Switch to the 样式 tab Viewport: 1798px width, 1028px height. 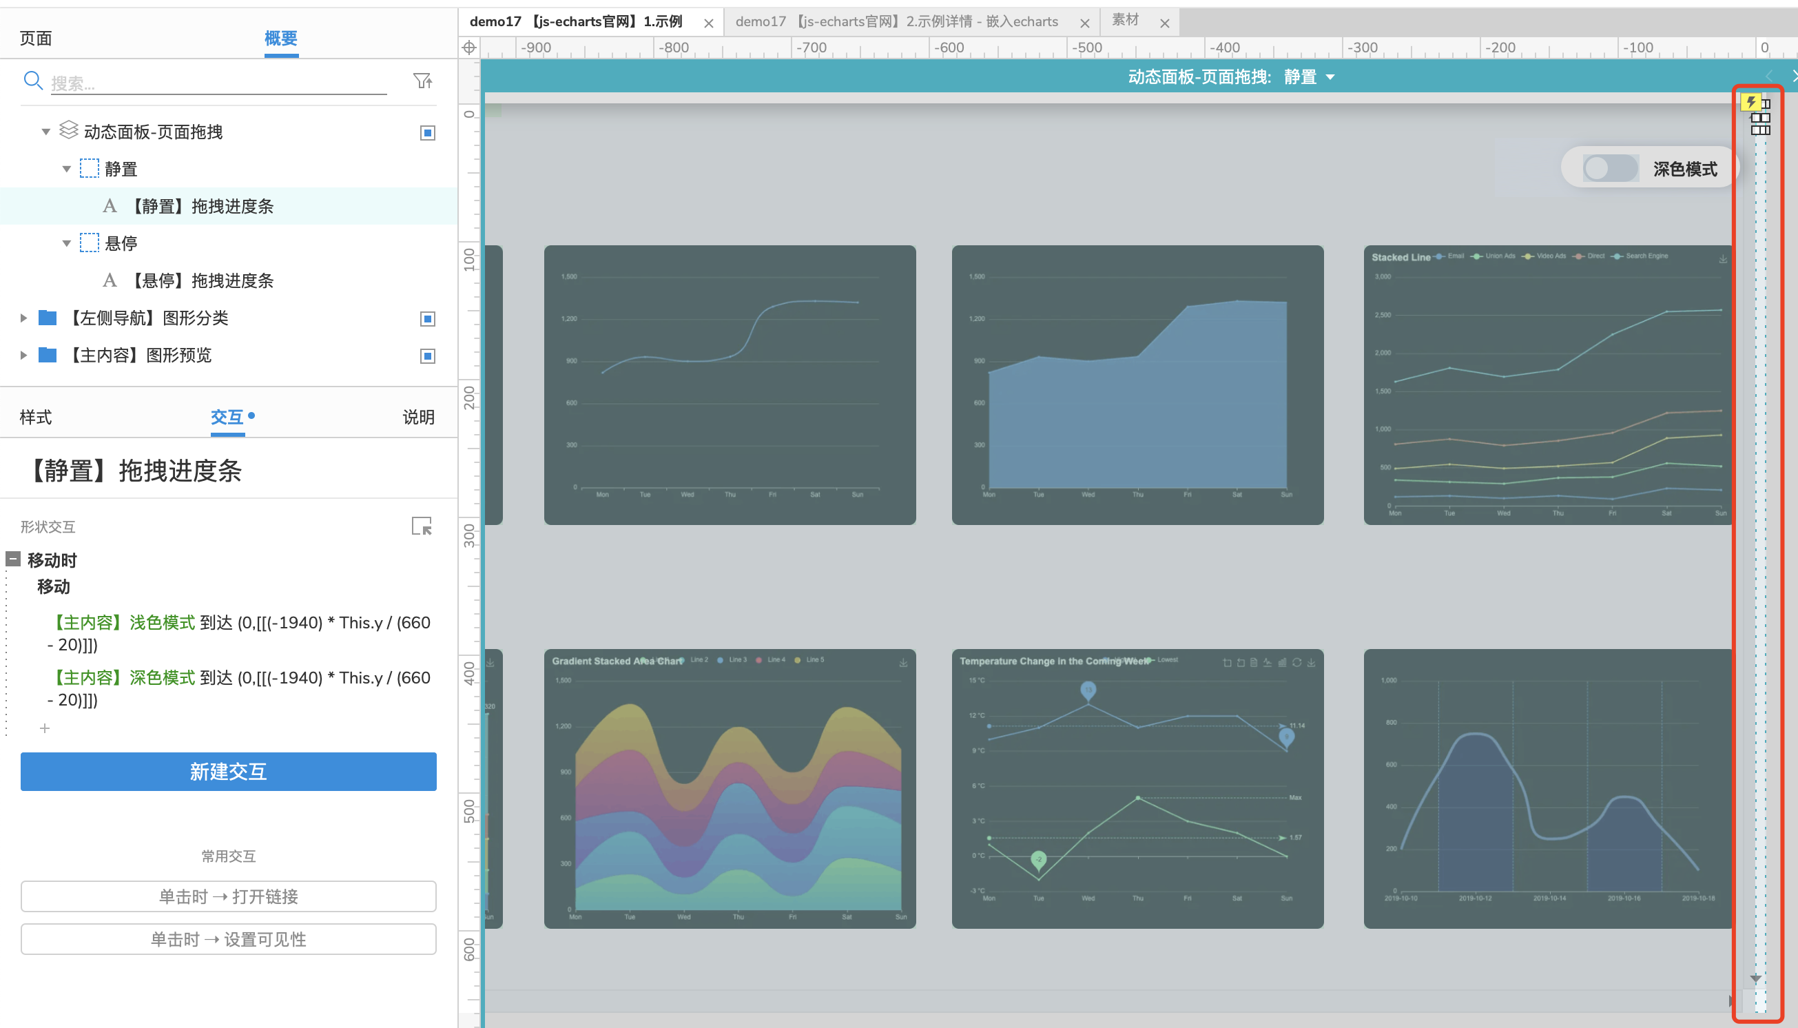tap(36, 418)
